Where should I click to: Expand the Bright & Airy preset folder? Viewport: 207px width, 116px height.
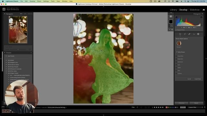(6, 63)
